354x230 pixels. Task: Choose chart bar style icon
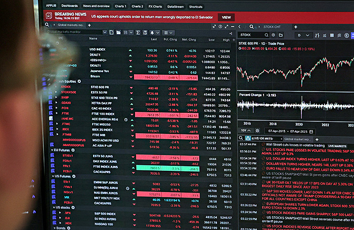coord(317,35)
